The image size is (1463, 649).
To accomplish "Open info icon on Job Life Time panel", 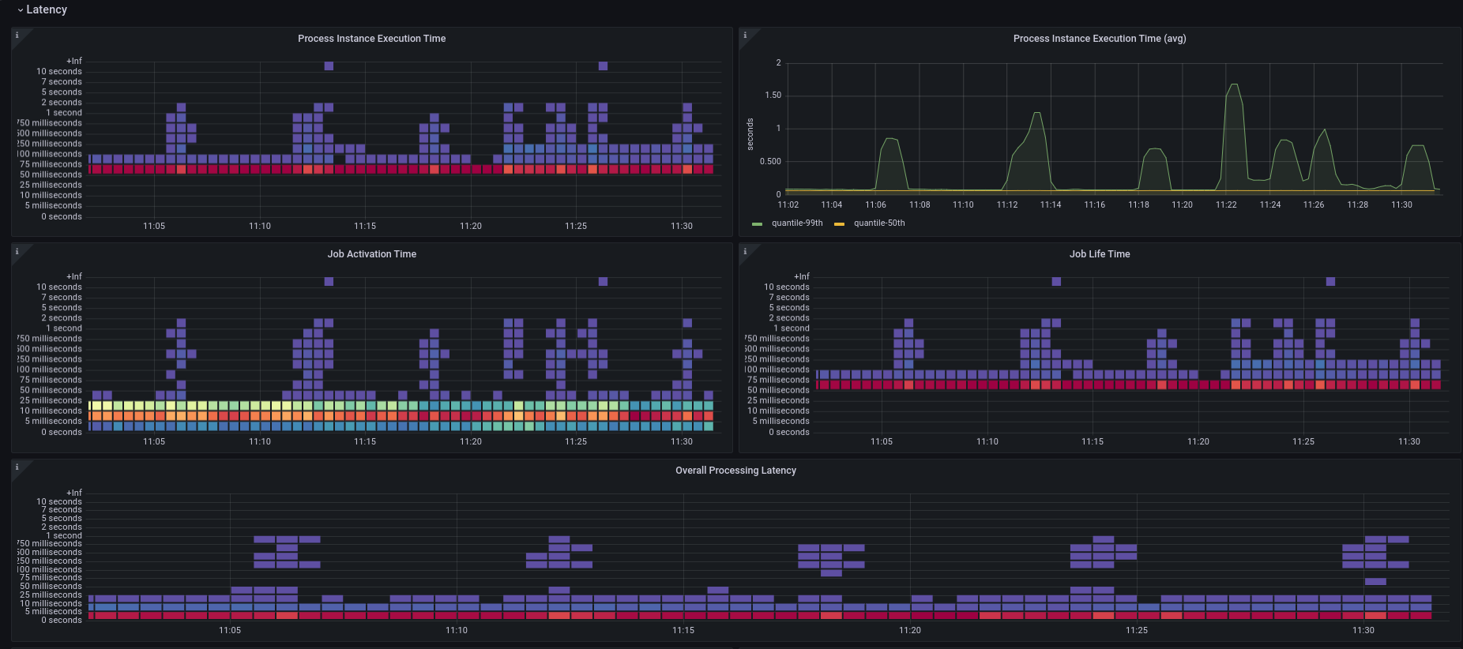I will coord(745,251).
